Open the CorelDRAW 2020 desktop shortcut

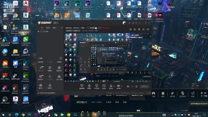click(26, 41)
